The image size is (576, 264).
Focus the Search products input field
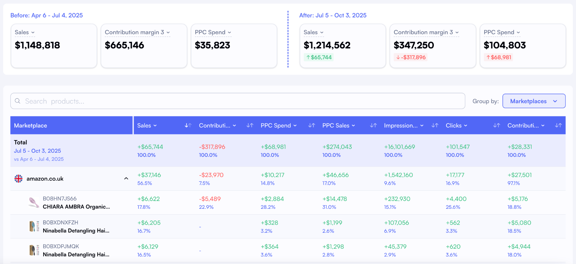tap(238, 101)
